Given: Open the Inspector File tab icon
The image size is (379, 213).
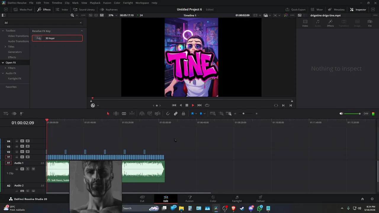Looking at the screenshot, I should [x=370, y=23].
